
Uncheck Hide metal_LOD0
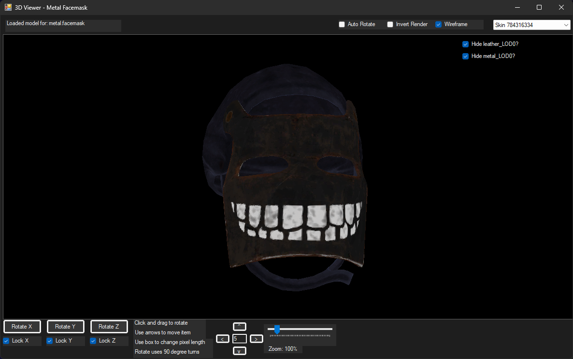[465, 56]
